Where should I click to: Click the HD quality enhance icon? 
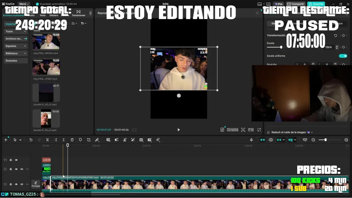tap(141, 140)
